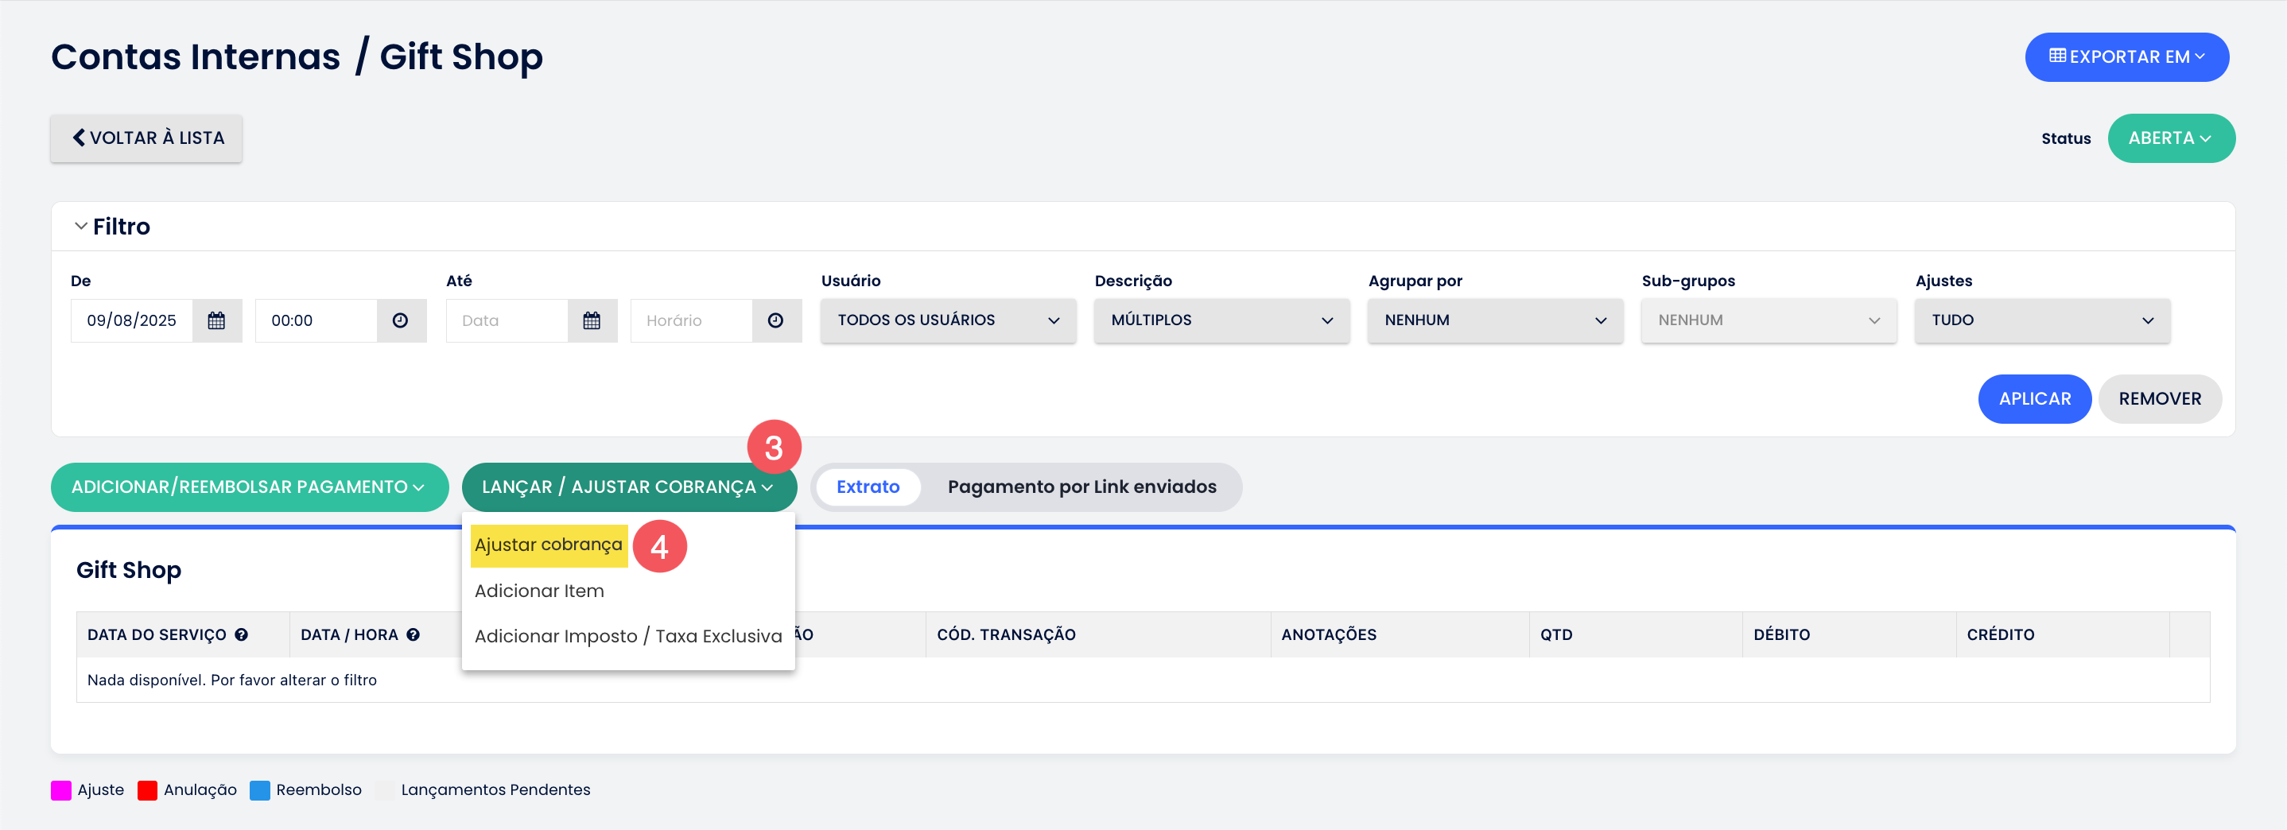This screenshot has height=830, width=2287.
Task: Collapse the Filtro section
Action: 81,227
